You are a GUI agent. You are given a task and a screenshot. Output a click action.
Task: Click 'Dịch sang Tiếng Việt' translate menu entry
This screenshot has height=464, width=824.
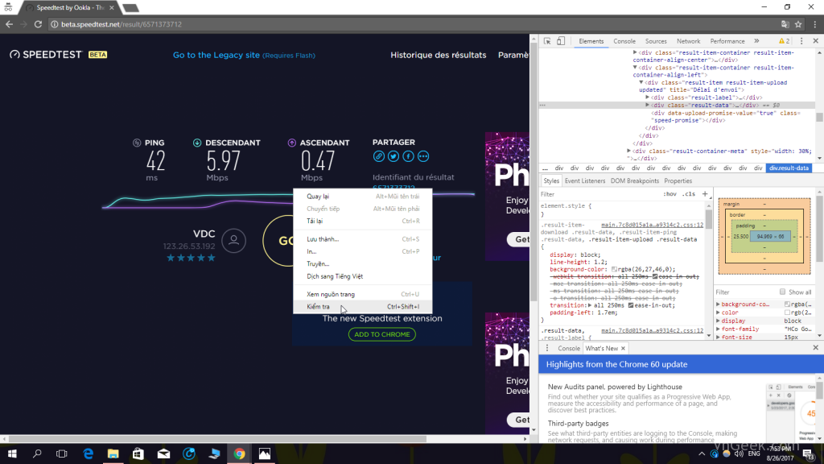363,276
